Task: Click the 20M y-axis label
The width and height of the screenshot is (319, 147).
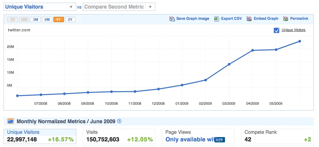Action: pos(11,47)
